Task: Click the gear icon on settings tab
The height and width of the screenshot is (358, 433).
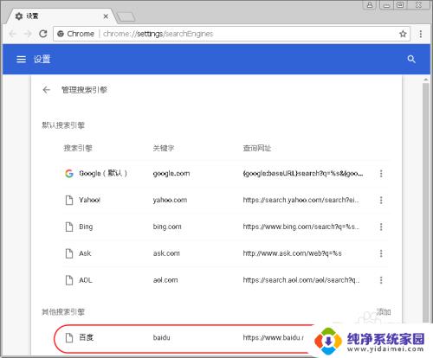Action: coord(19,16)
